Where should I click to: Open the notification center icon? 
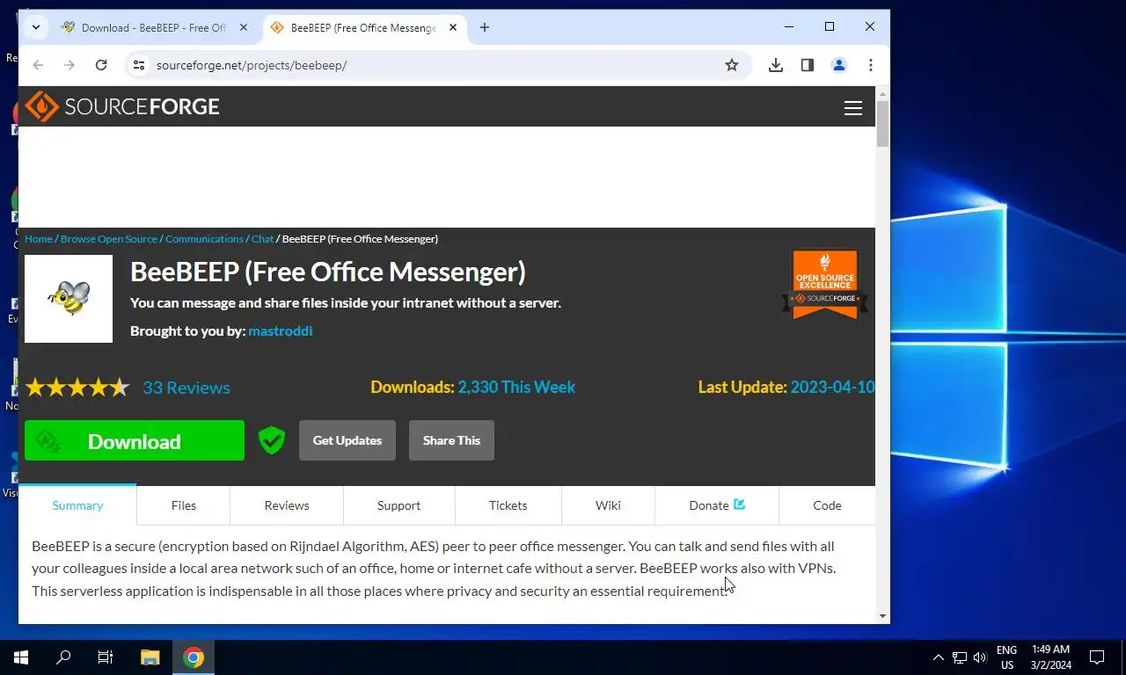(x=1097, y=657)
